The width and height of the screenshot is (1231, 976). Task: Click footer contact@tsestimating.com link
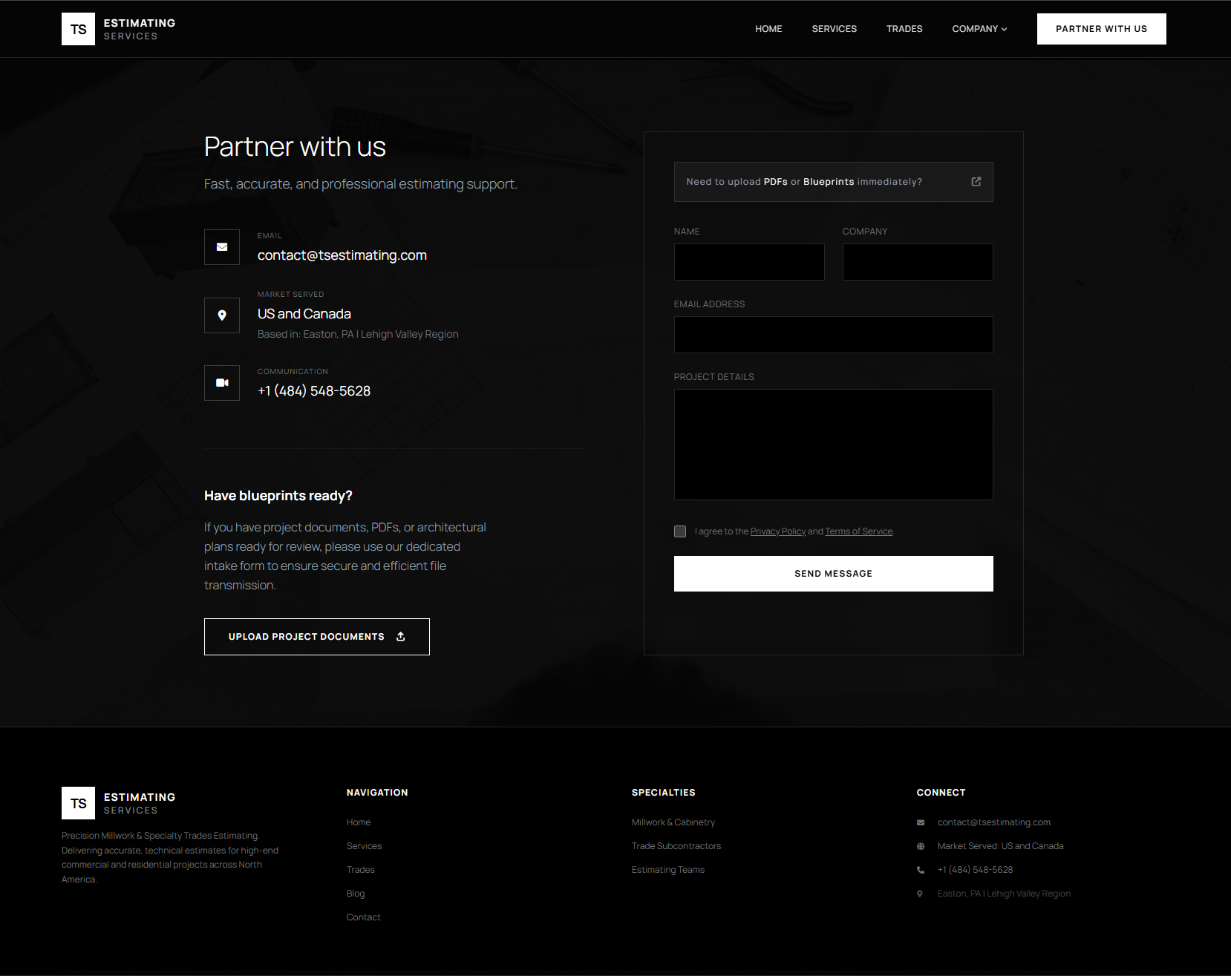click(x=994, y=822)
